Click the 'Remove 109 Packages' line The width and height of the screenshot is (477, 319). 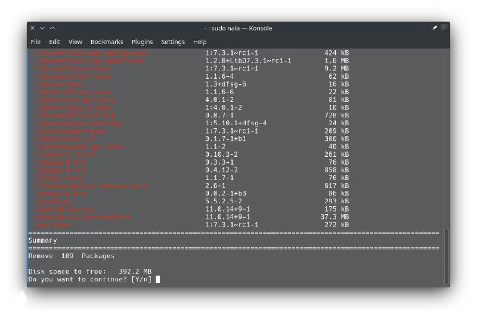(71, 256)
